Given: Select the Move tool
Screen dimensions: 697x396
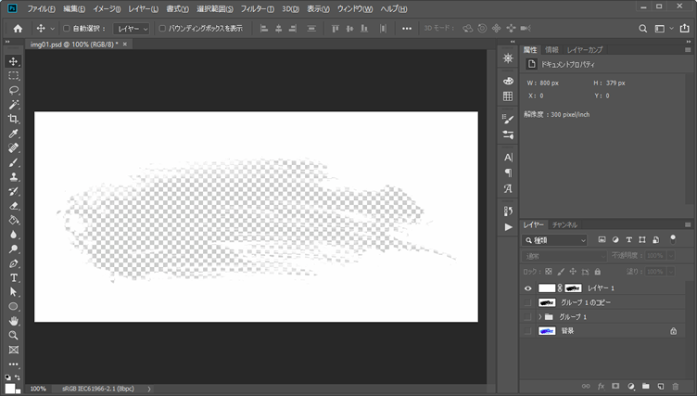Looking at the screenshot, I should coord(13,61).
